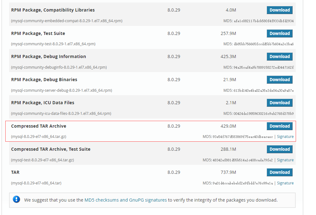Click the 4.0M size value
This screenshot has height=215, width=316.
click(x=231, y=10)
